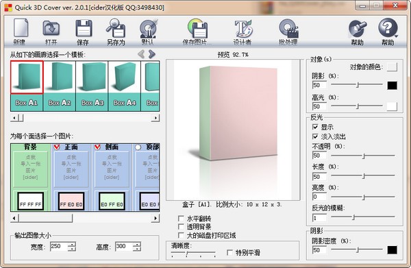Enable the 顶部 (top) face radio toggle
This screenshot has width=411, height=268.
(138, 147)
